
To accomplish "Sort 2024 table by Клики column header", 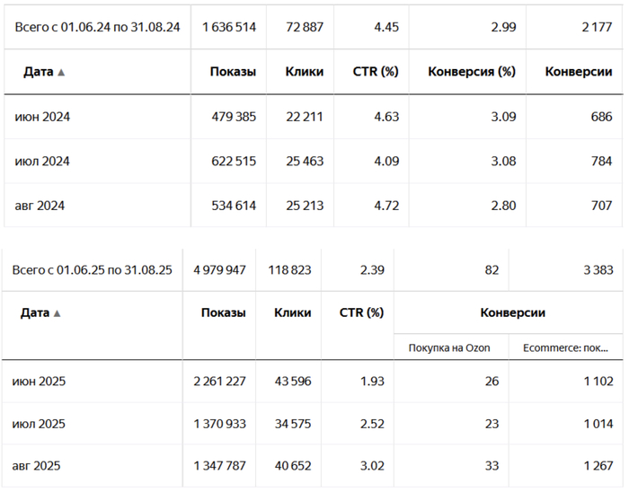I will point(304,72).
